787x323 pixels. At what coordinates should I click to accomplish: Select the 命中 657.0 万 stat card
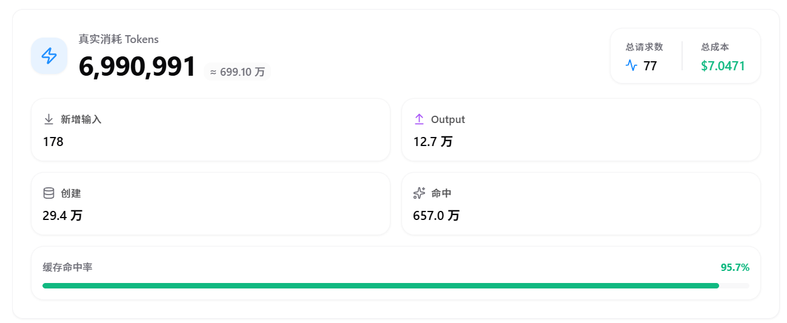point(581,204)
